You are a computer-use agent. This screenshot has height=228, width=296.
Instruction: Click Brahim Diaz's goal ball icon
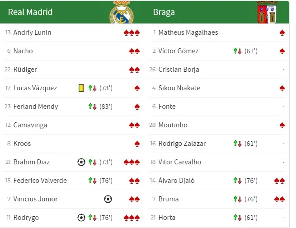81,162
